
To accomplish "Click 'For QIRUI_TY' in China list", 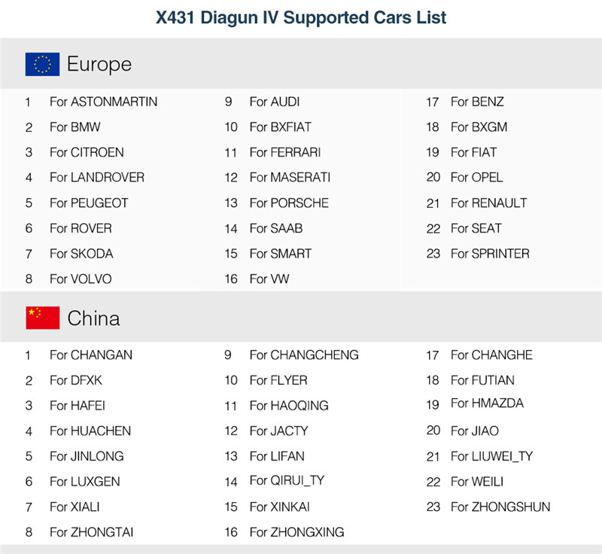I will [x=287, y=481].
